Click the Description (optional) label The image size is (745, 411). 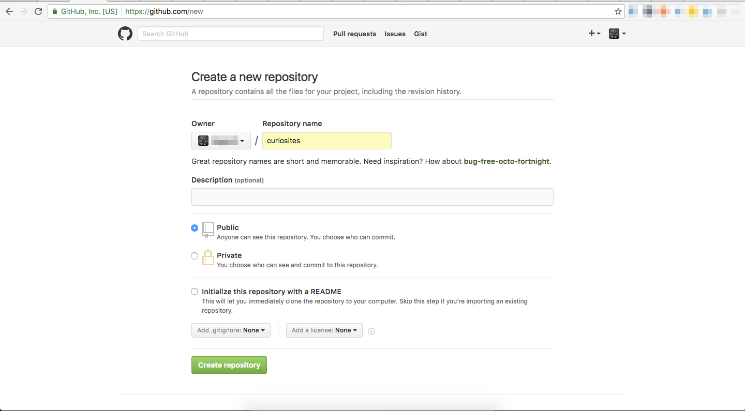click(x=228, y=180)
